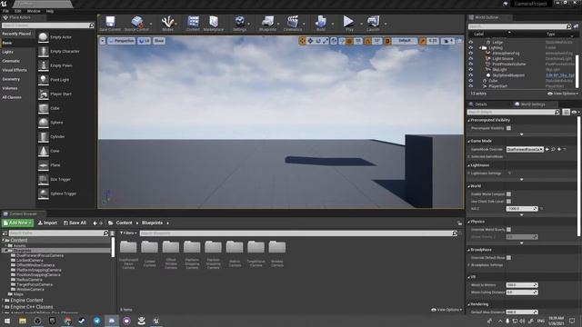Click the Import button
Viewport: 582px width, 327px height.
point(47,223)
